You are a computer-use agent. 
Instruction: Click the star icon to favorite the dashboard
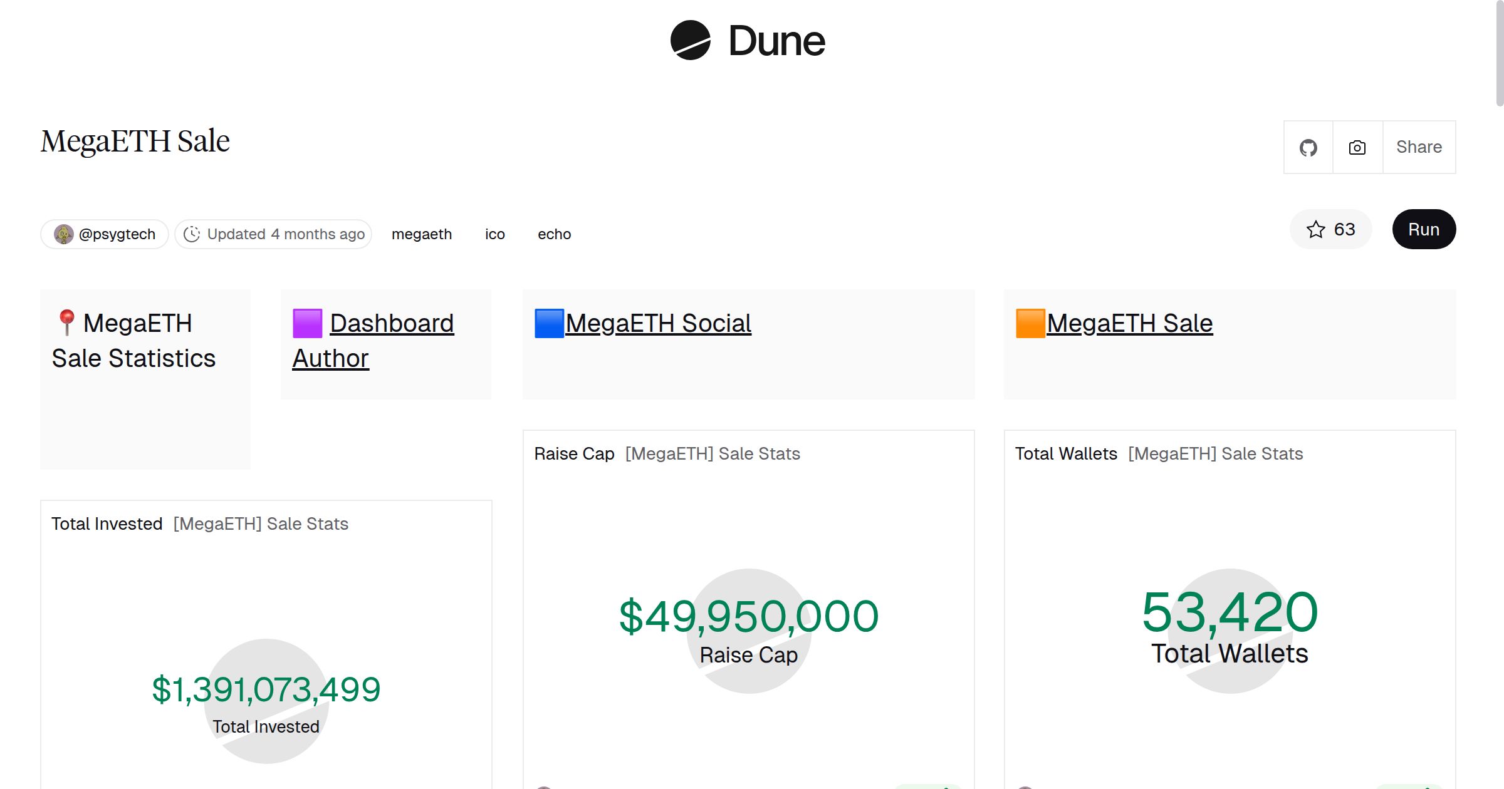pyautogui.click(x=1316, y=229)
